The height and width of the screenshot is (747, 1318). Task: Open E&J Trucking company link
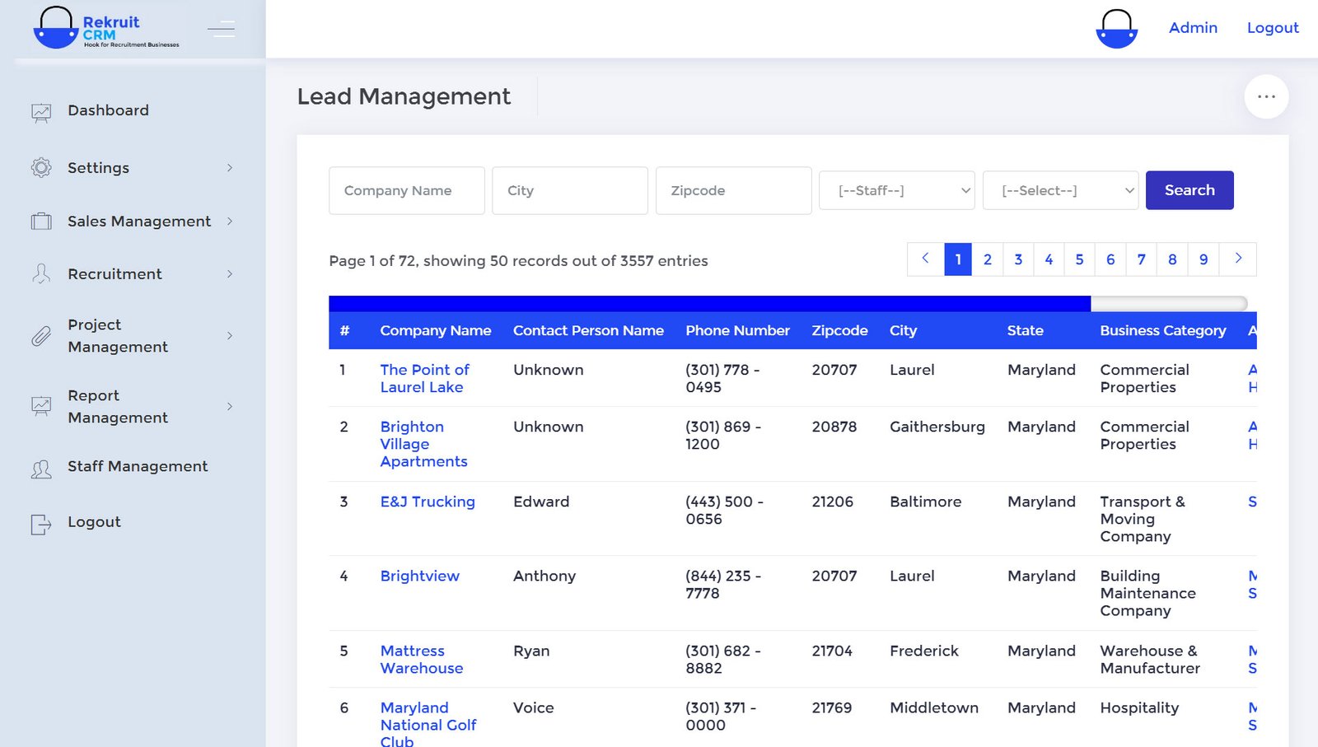tap(428, 502)
